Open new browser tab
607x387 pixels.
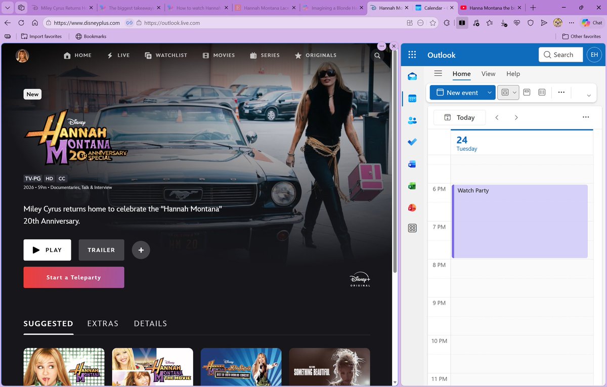tap(534, 8)
